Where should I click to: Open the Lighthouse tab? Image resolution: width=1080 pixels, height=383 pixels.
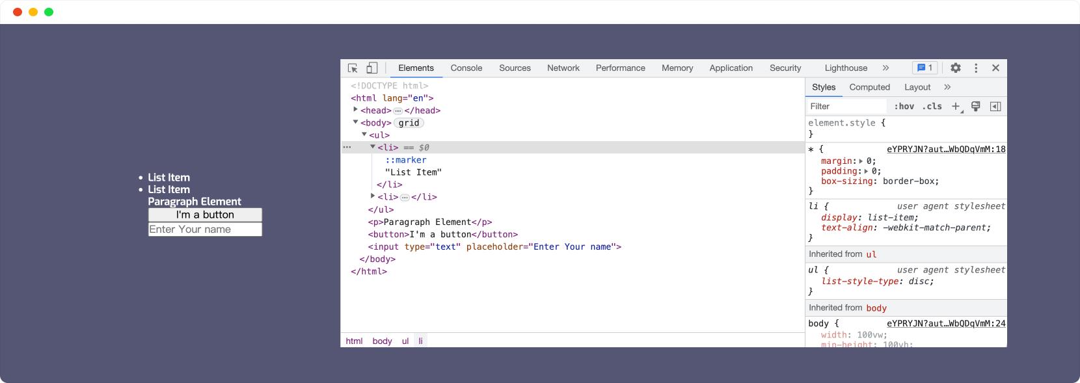point(846,68)
